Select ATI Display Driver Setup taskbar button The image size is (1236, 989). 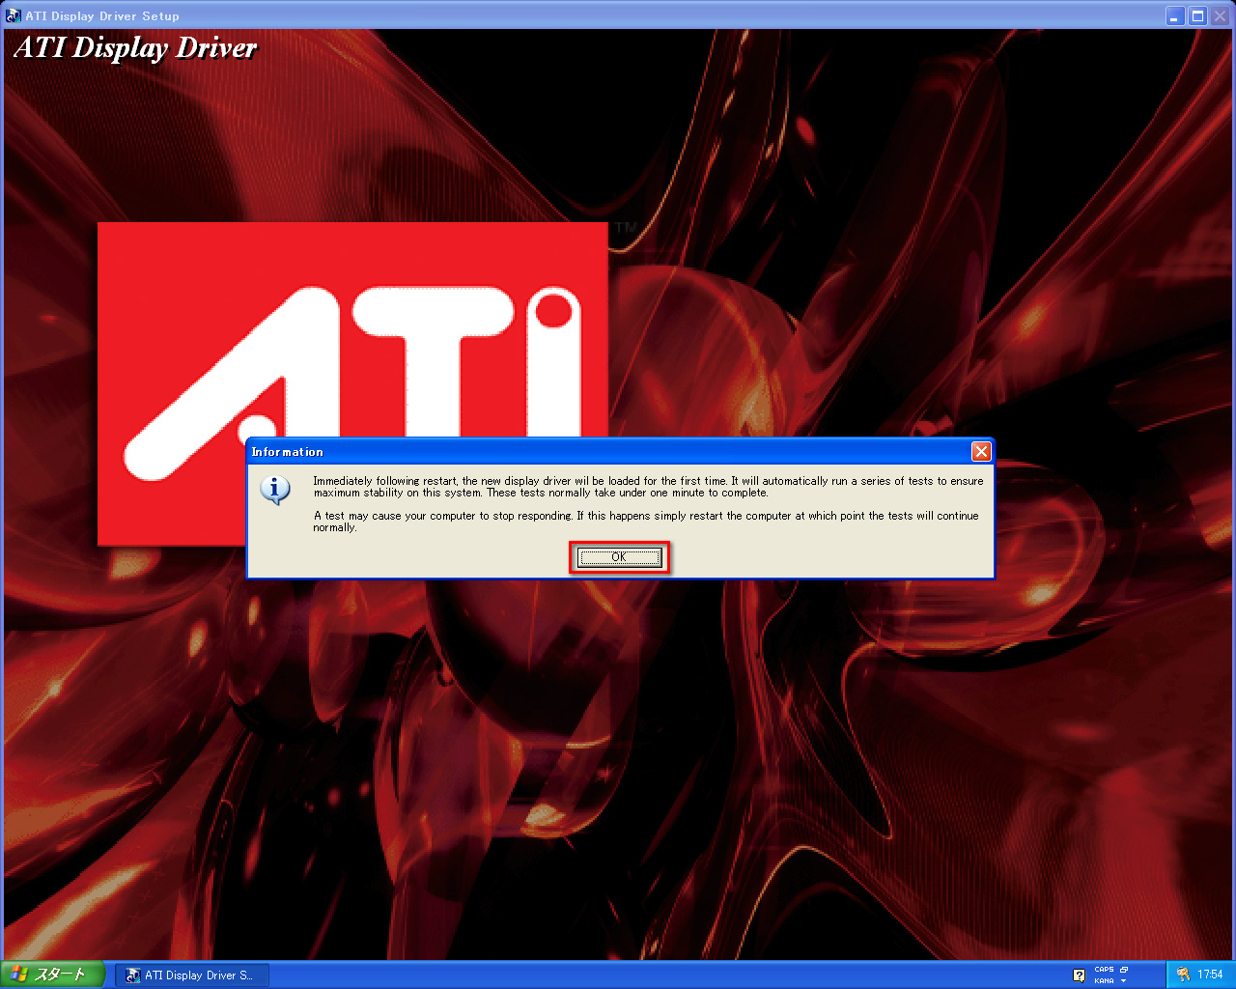pyautogui.click(x=192, y=975)
